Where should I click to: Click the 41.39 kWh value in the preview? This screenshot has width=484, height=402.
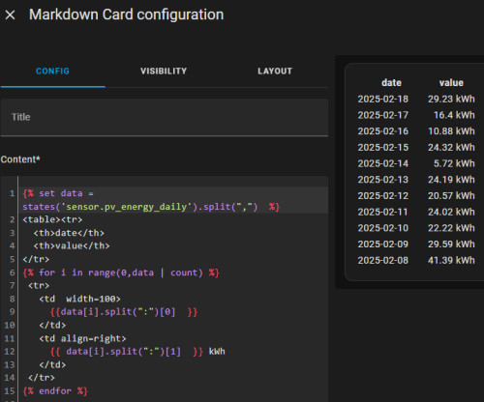click(x=451, y=260)
